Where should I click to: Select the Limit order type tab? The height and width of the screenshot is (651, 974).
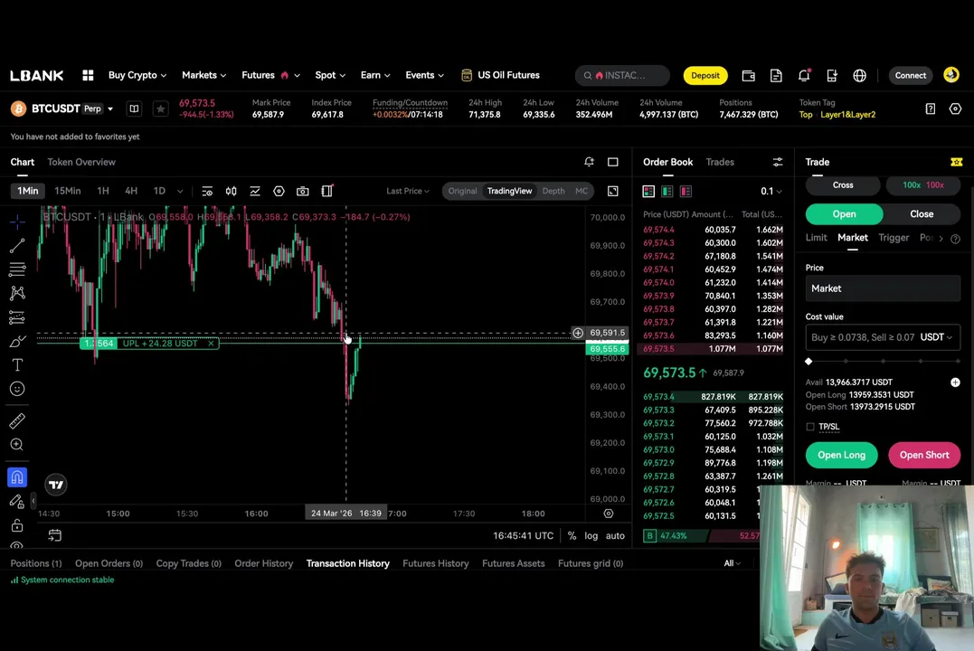817,238
